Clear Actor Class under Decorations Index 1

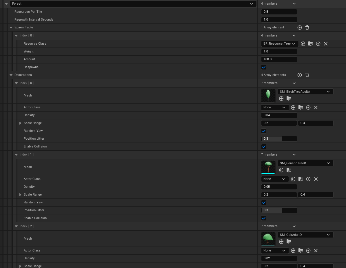click(316, 179)
